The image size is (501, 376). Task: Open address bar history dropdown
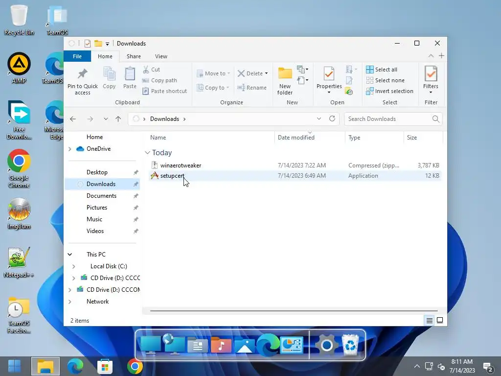click(x=319, y=118)
